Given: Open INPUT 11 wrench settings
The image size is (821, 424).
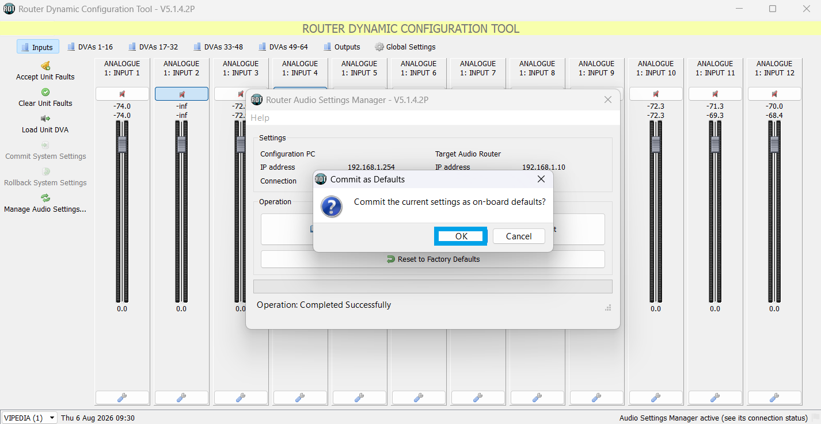Looking at the screenshot, I should (x=715, y=398).
